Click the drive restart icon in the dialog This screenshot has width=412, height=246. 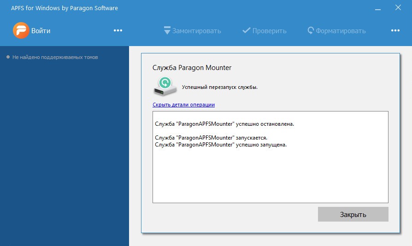click(163, 85)
